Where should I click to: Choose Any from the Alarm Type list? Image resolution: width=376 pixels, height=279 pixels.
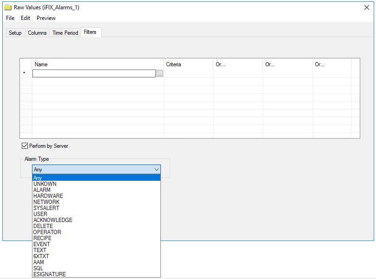coord(96,178)
